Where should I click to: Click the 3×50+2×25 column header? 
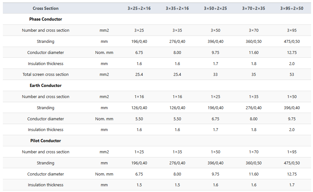click(x=215, y=8)
